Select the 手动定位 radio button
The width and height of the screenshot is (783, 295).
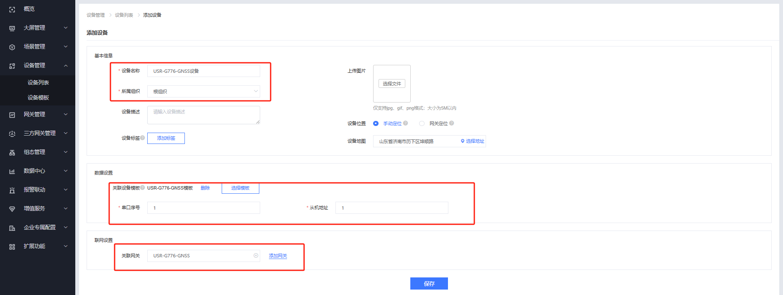[x=376, y=123]
